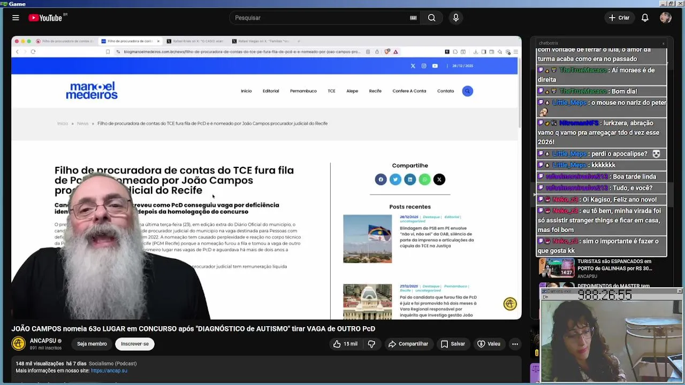Open the three-dot more actions menu
This screenshot has width=685, height=385.
click(x=515, y=344)
